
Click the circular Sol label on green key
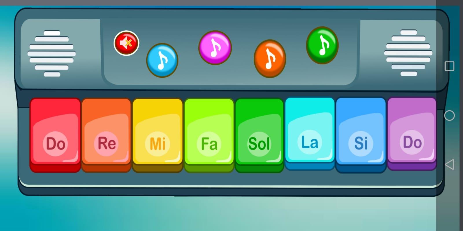pos(259,144)
